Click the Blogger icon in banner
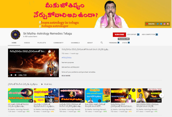 pos(168,24)
